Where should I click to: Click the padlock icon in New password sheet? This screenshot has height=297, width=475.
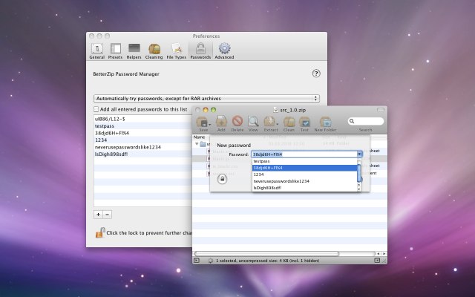pyautogui.click(x=221, y=178)
